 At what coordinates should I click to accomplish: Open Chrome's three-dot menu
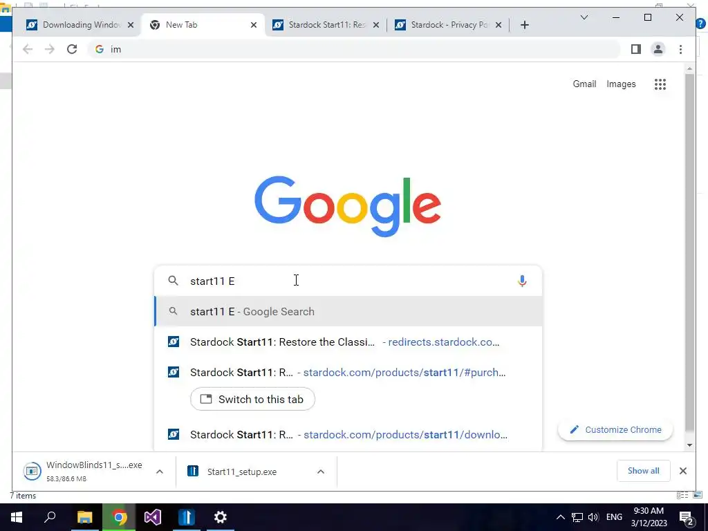click(x=680, y=49)
